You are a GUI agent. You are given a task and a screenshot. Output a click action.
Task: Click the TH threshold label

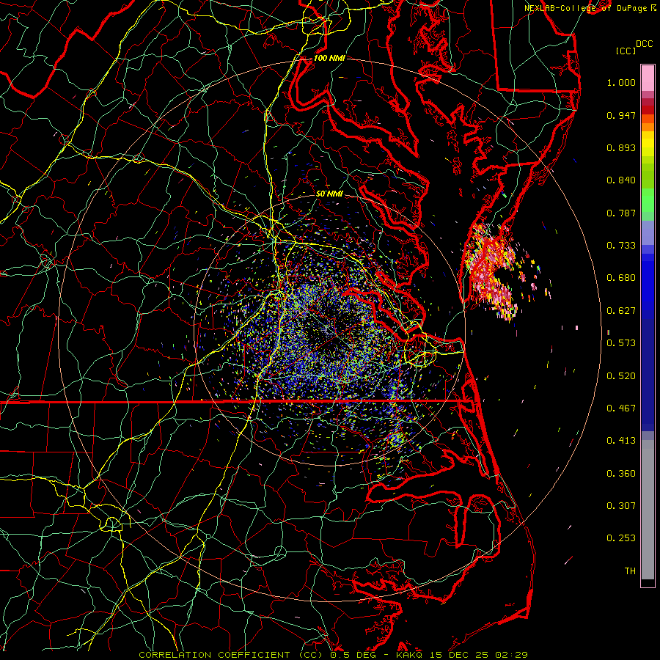(x=630, y=571)
